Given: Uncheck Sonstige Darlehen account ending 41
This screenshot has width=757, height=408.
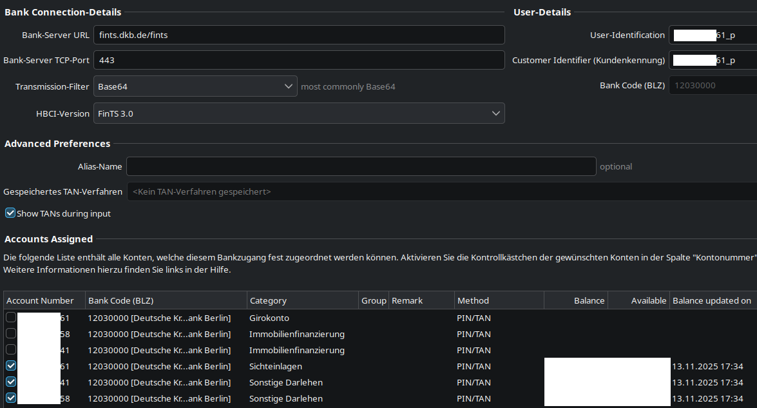Looking at the screenshot, I should [x=12, y=382].
